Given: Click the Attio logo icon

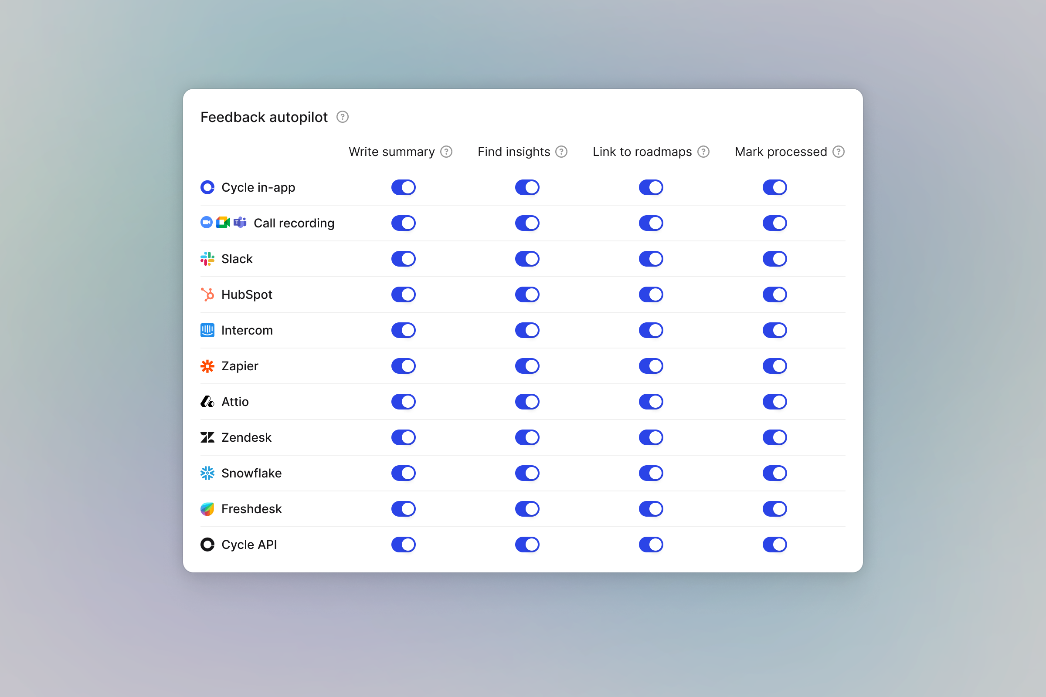Looking at the screenshot, I should 207,402.
